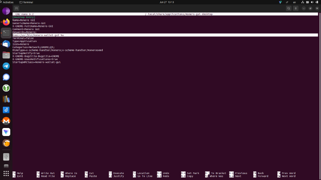Click the 'GenericName=Monero-GUI' line
This screenshot has height=180, width=321.
tap(29, 23)
